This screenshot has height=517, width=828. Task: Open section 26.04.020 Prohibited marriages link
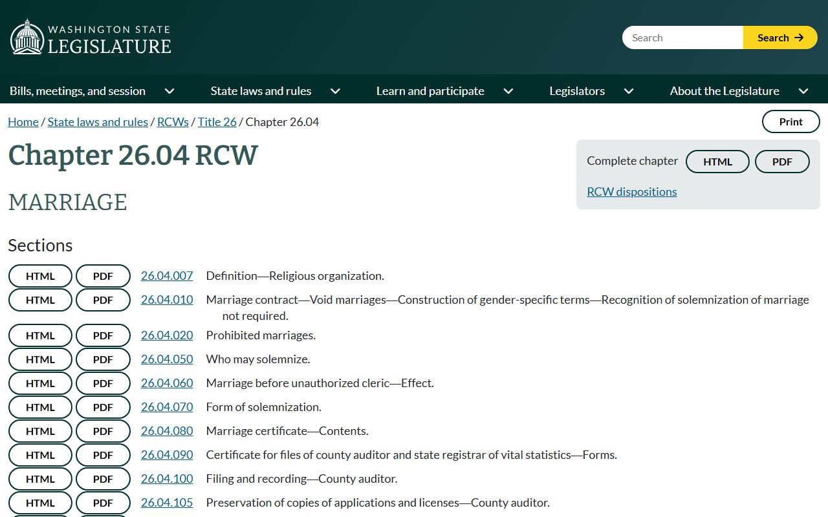coord(167,335)
